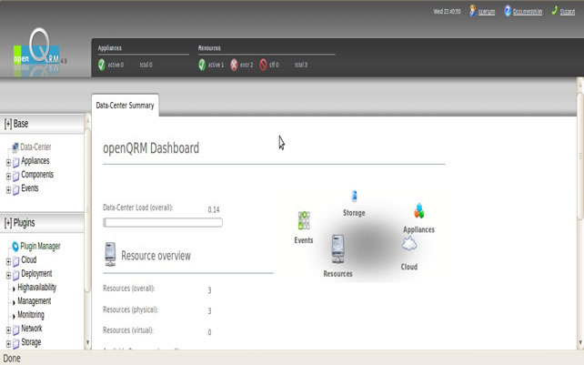Open the Documentation link
Image resolution: width=584 pixels, height=365 pixels.
528,12
